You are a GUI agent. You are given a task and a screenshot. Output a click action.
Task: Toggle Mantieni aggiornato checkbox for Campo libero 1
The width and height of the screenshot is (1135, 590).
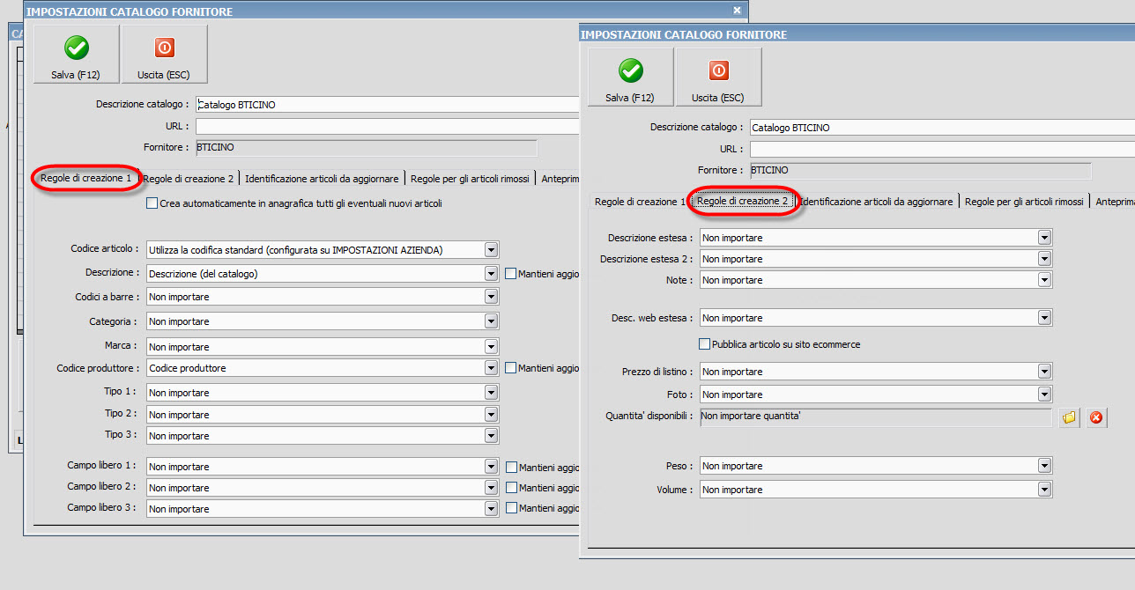512,467
